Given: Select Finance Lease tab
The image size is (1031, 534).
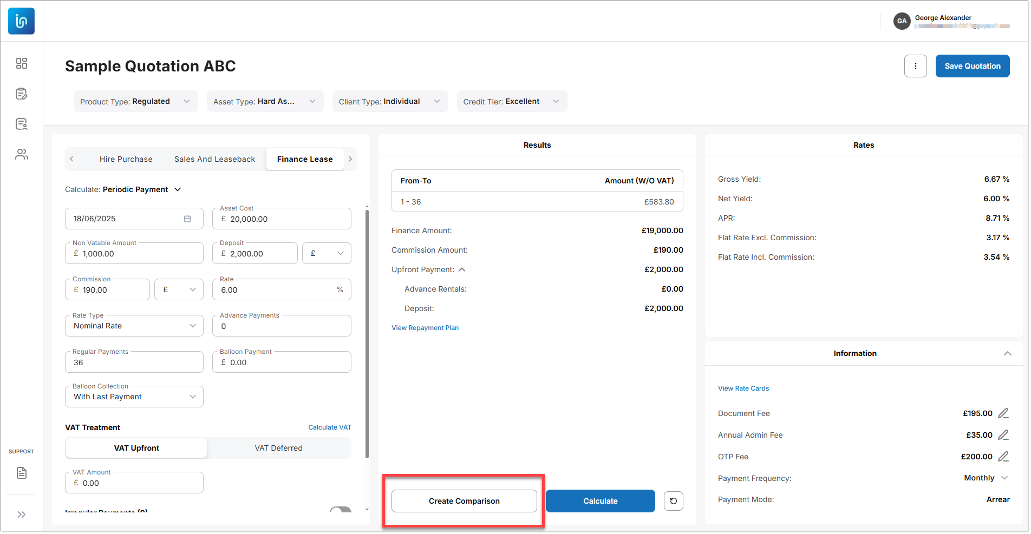Looking at the screenshot, I should coord(305,159).
